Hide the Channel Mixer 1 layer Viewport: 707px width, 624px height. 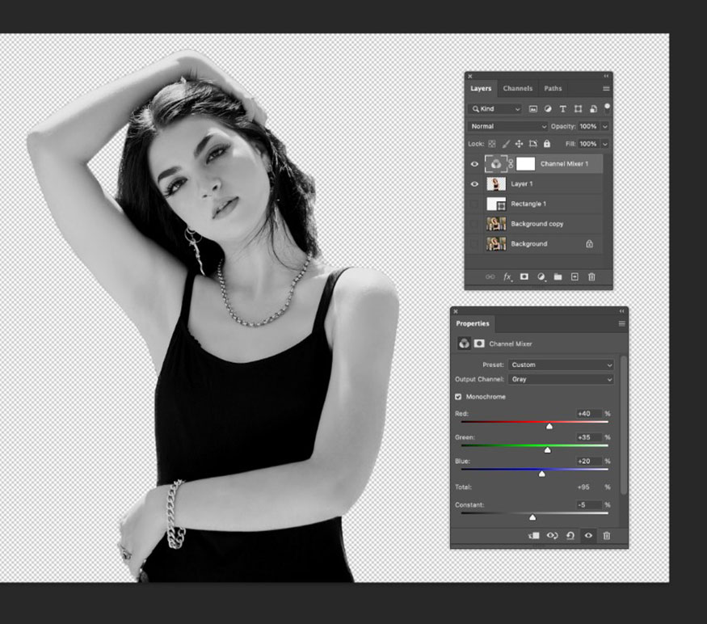[x=474, y=164]
